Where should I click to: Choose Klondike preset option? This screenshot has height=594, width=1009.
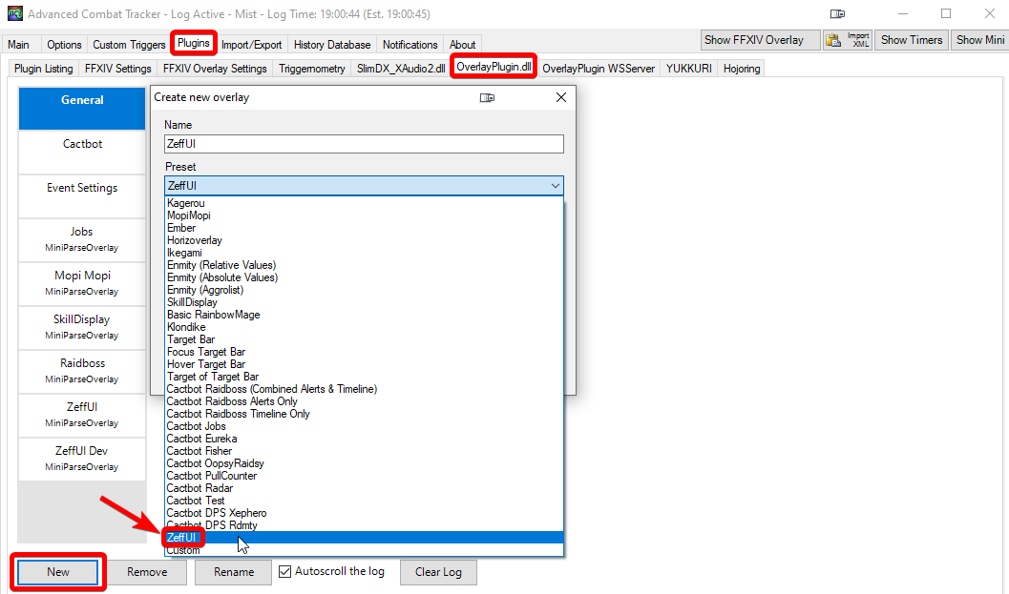click(365, 327)
